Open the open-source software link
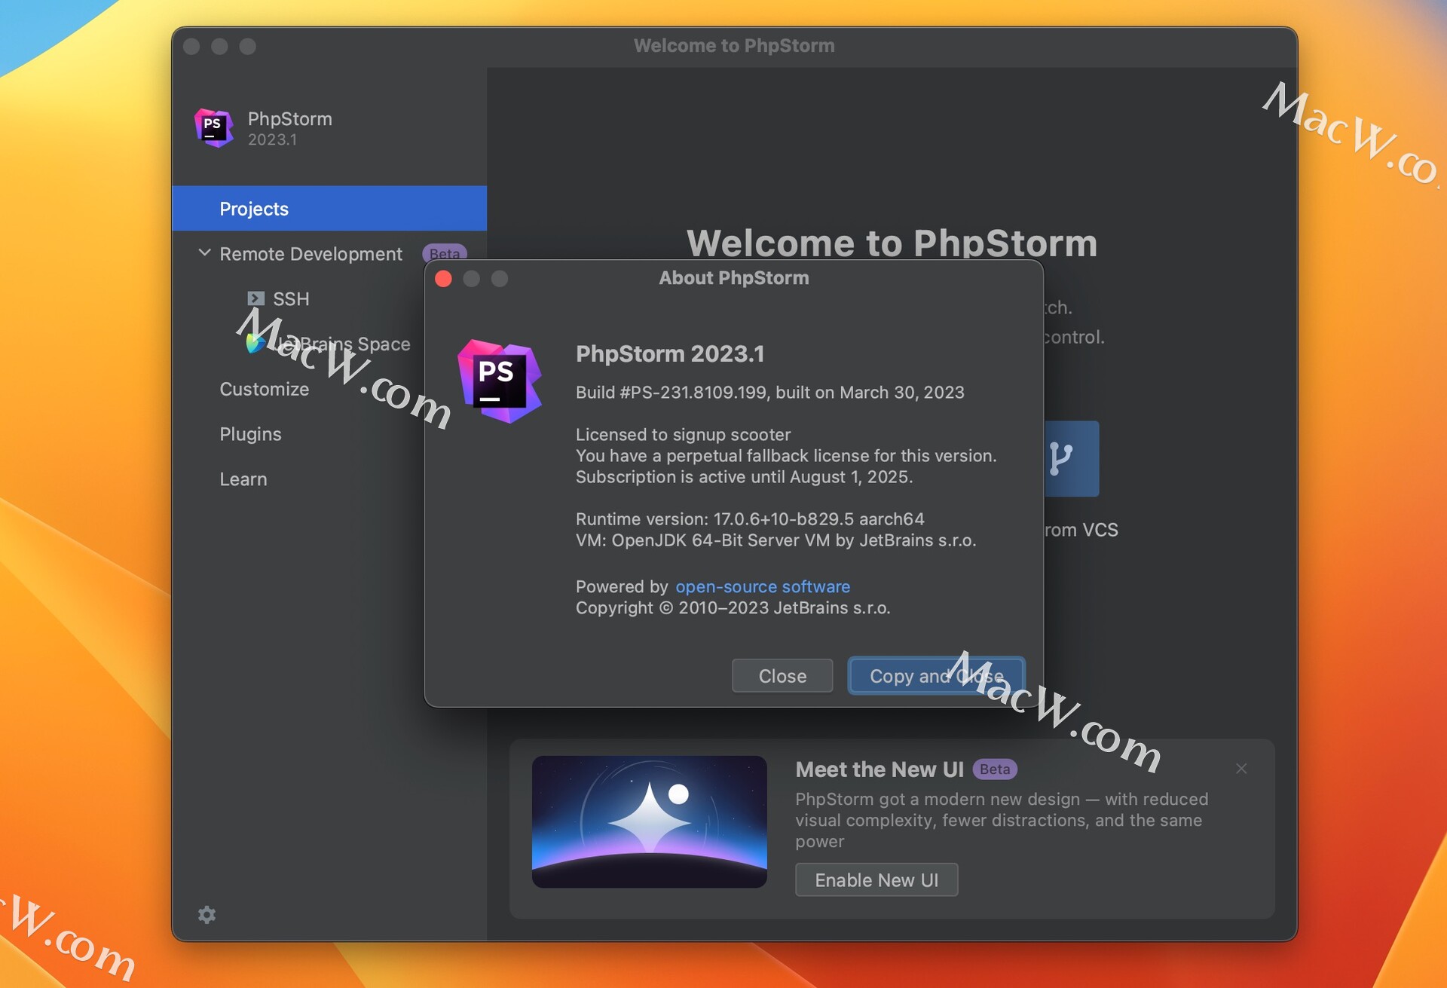Viewport: 1447px width, 988px height. [763, 586]
